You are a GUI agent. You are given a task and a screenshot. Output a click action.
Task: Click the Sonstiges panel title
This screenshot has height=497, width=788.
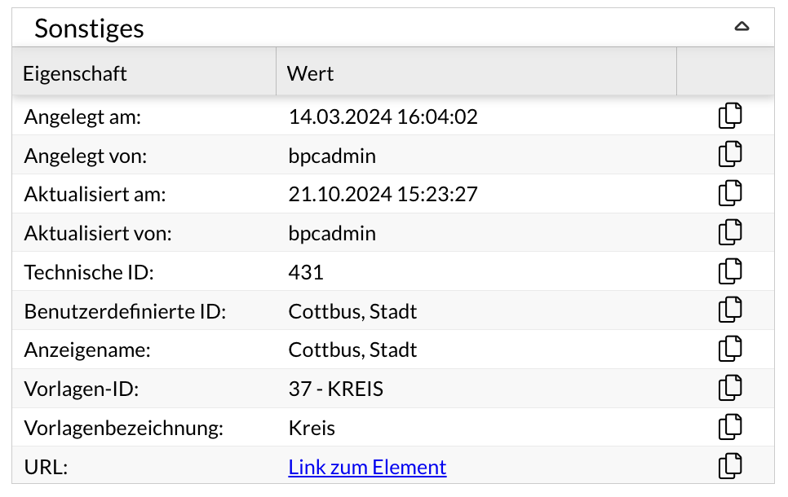tap(89, 29)
